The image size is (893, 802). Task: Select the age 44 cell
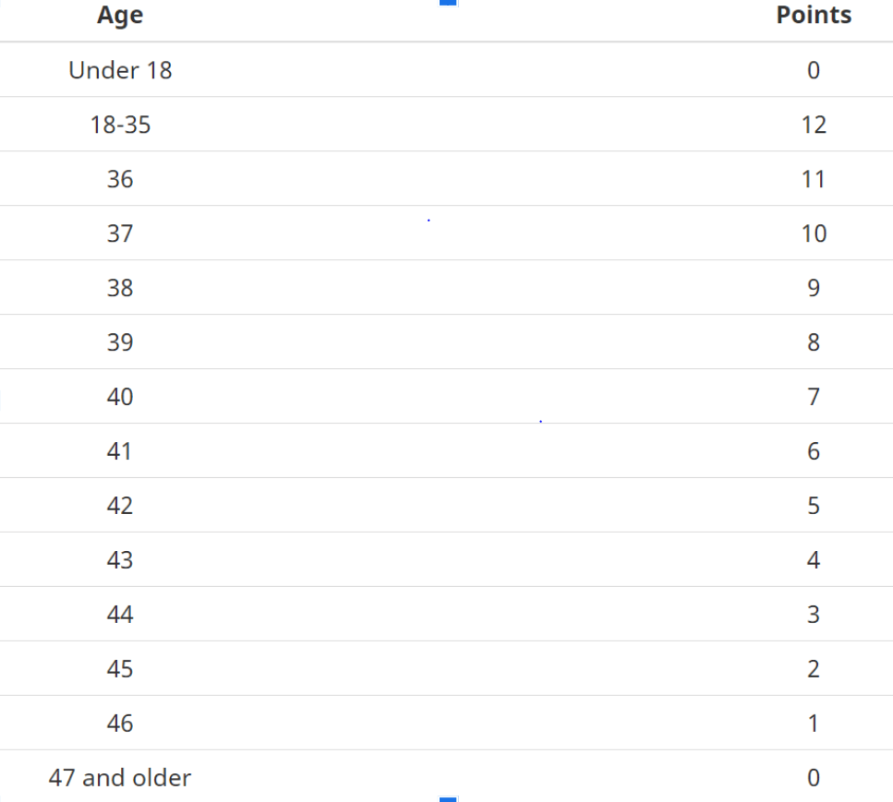tap(120, 615)
